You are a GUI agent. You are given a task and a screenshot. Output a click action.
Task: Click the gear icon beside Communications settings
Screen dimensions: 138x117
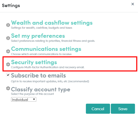pyautogui.click(x=8, y=51)
